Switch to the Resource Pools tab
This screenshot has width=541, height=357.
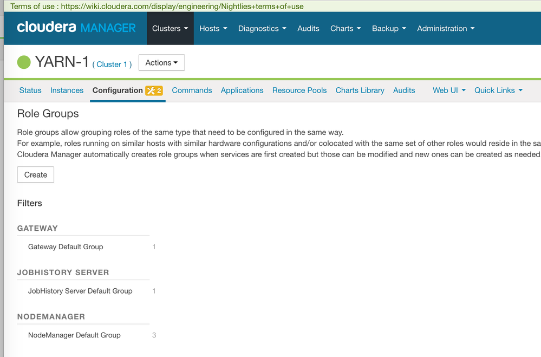point(299,90)
